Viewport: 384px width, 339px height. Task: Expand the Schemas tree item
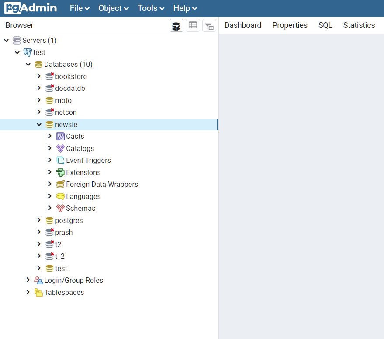coord(49,208)
